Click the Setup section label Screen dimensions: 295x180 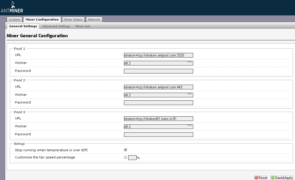point(19,144)
